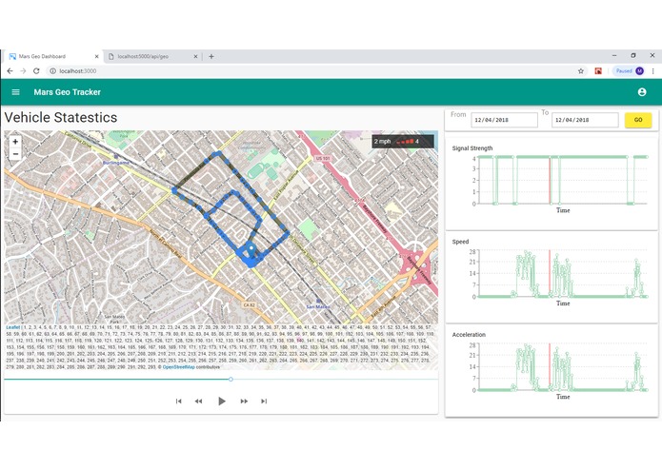Edit the To date field
The height and width of the screenshot is (470, 662).
585,120
